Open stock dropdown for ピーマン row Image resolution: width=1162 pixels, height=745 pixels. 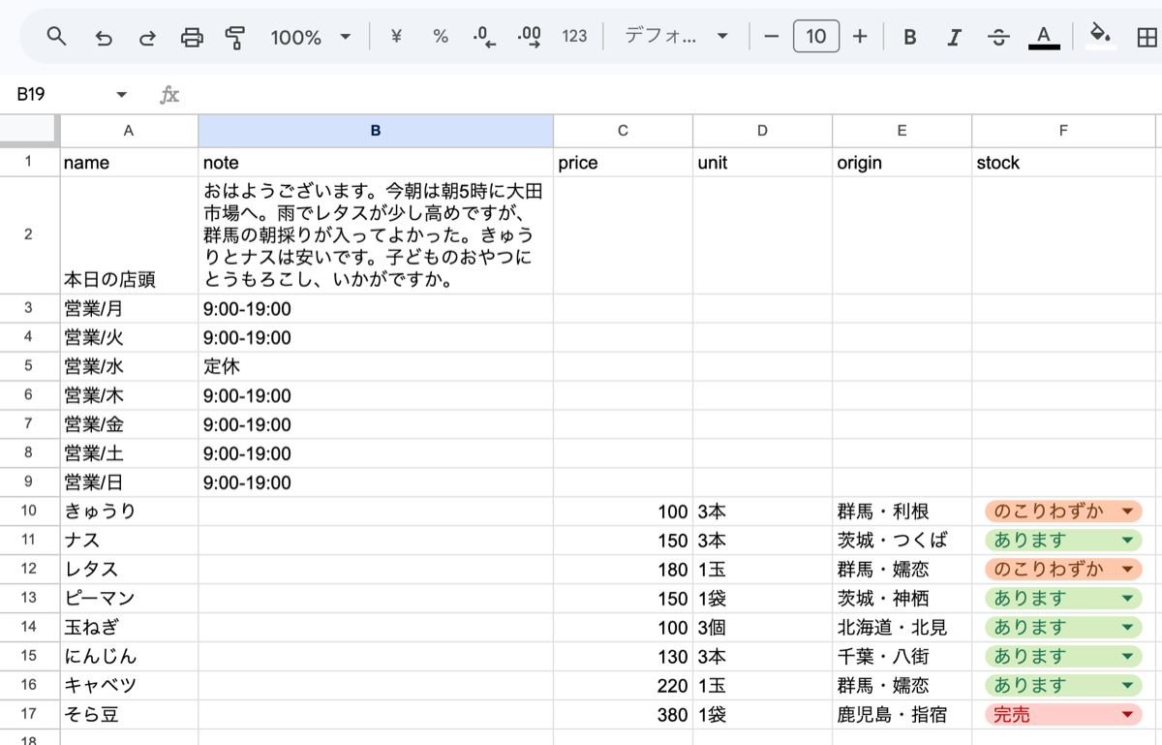1127,599
